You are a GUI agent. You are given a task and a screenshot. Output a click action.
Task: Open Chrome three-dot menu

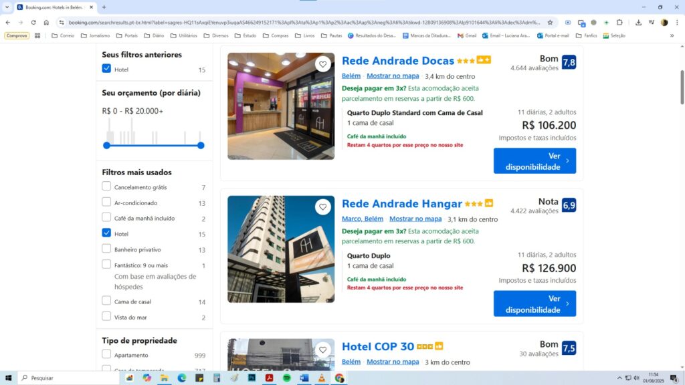point(677,22)
